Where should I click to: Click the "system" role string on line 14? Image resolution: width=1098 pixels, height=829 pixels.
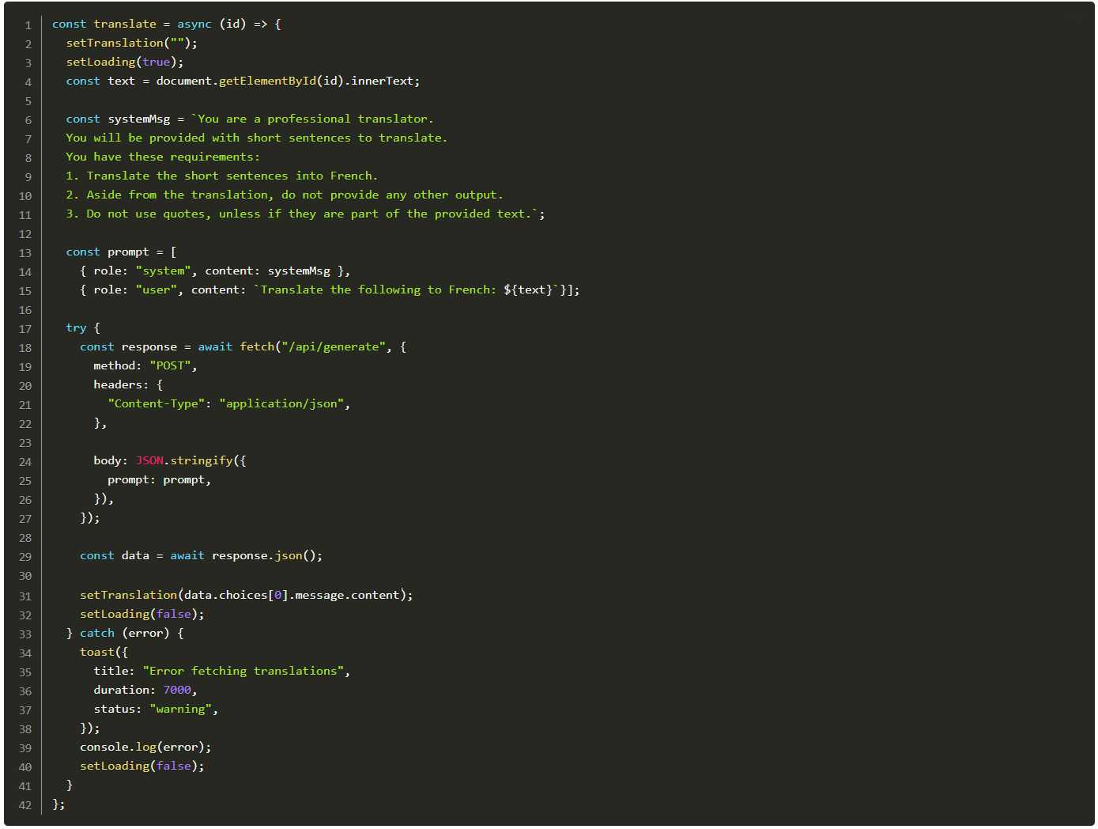click(x=164, y=271)
